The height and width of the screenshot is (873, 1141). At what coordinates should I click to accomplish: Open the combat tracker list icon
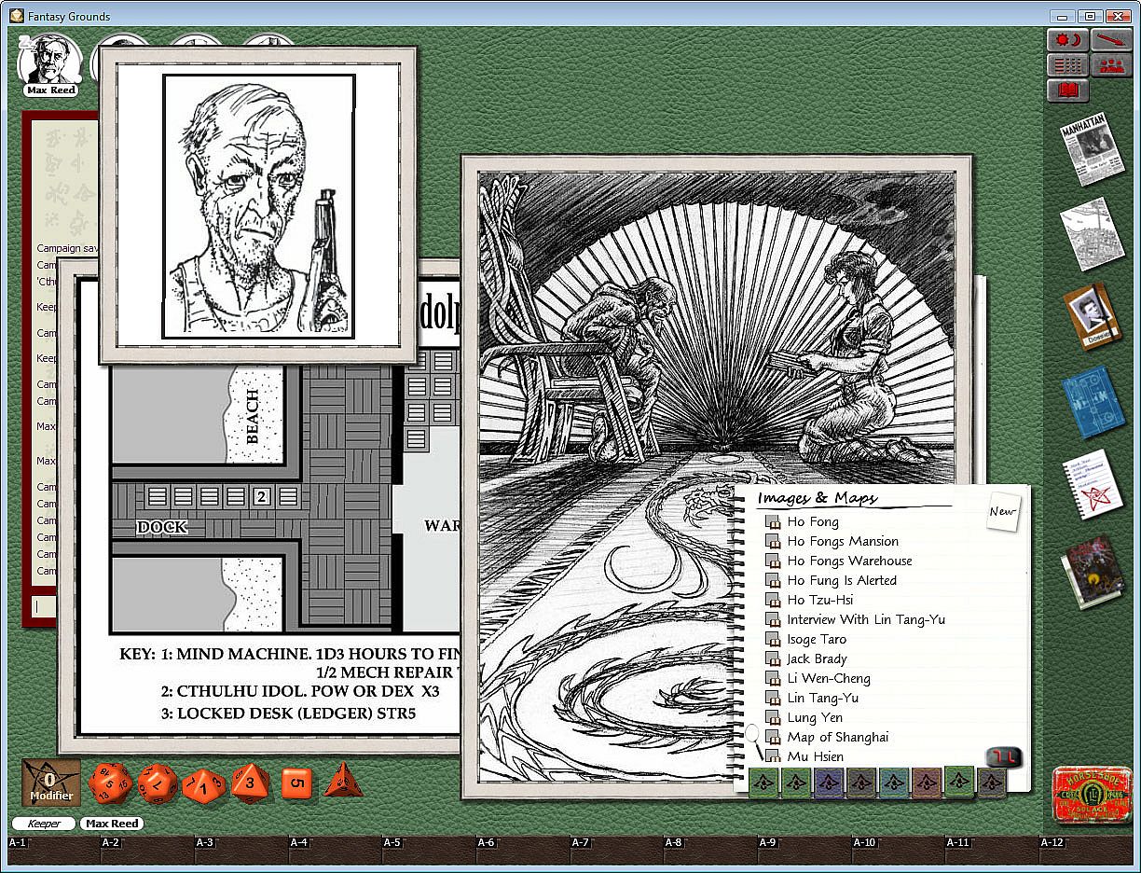(x=1067, y=65)
